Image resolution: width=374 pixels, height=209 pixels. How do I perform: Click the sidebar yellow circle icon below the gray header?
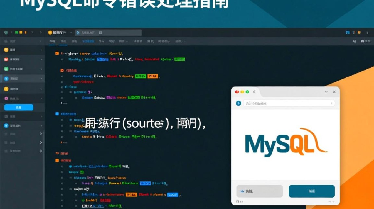[x=6, y=50]
